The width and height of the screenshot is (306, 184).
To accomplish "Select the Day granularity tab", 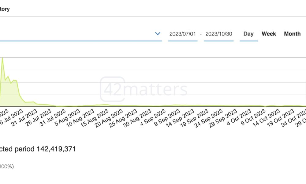I will (x=248, y=34).
